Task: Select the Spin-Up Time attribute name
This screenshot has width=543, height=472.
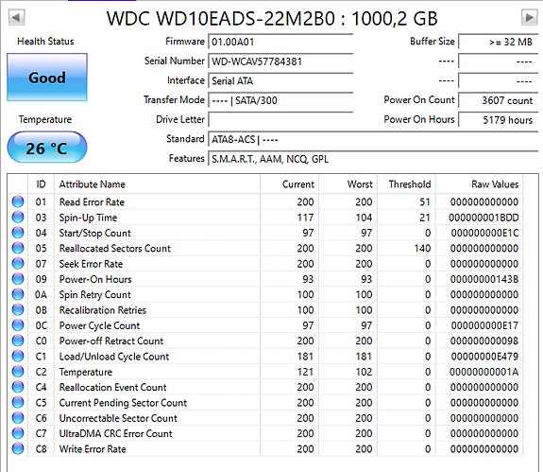Action: (x=88, y=218)
